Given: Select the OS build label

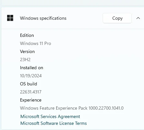Looking at the screenshot, I should pyautogui.click(x=28, y=84).
